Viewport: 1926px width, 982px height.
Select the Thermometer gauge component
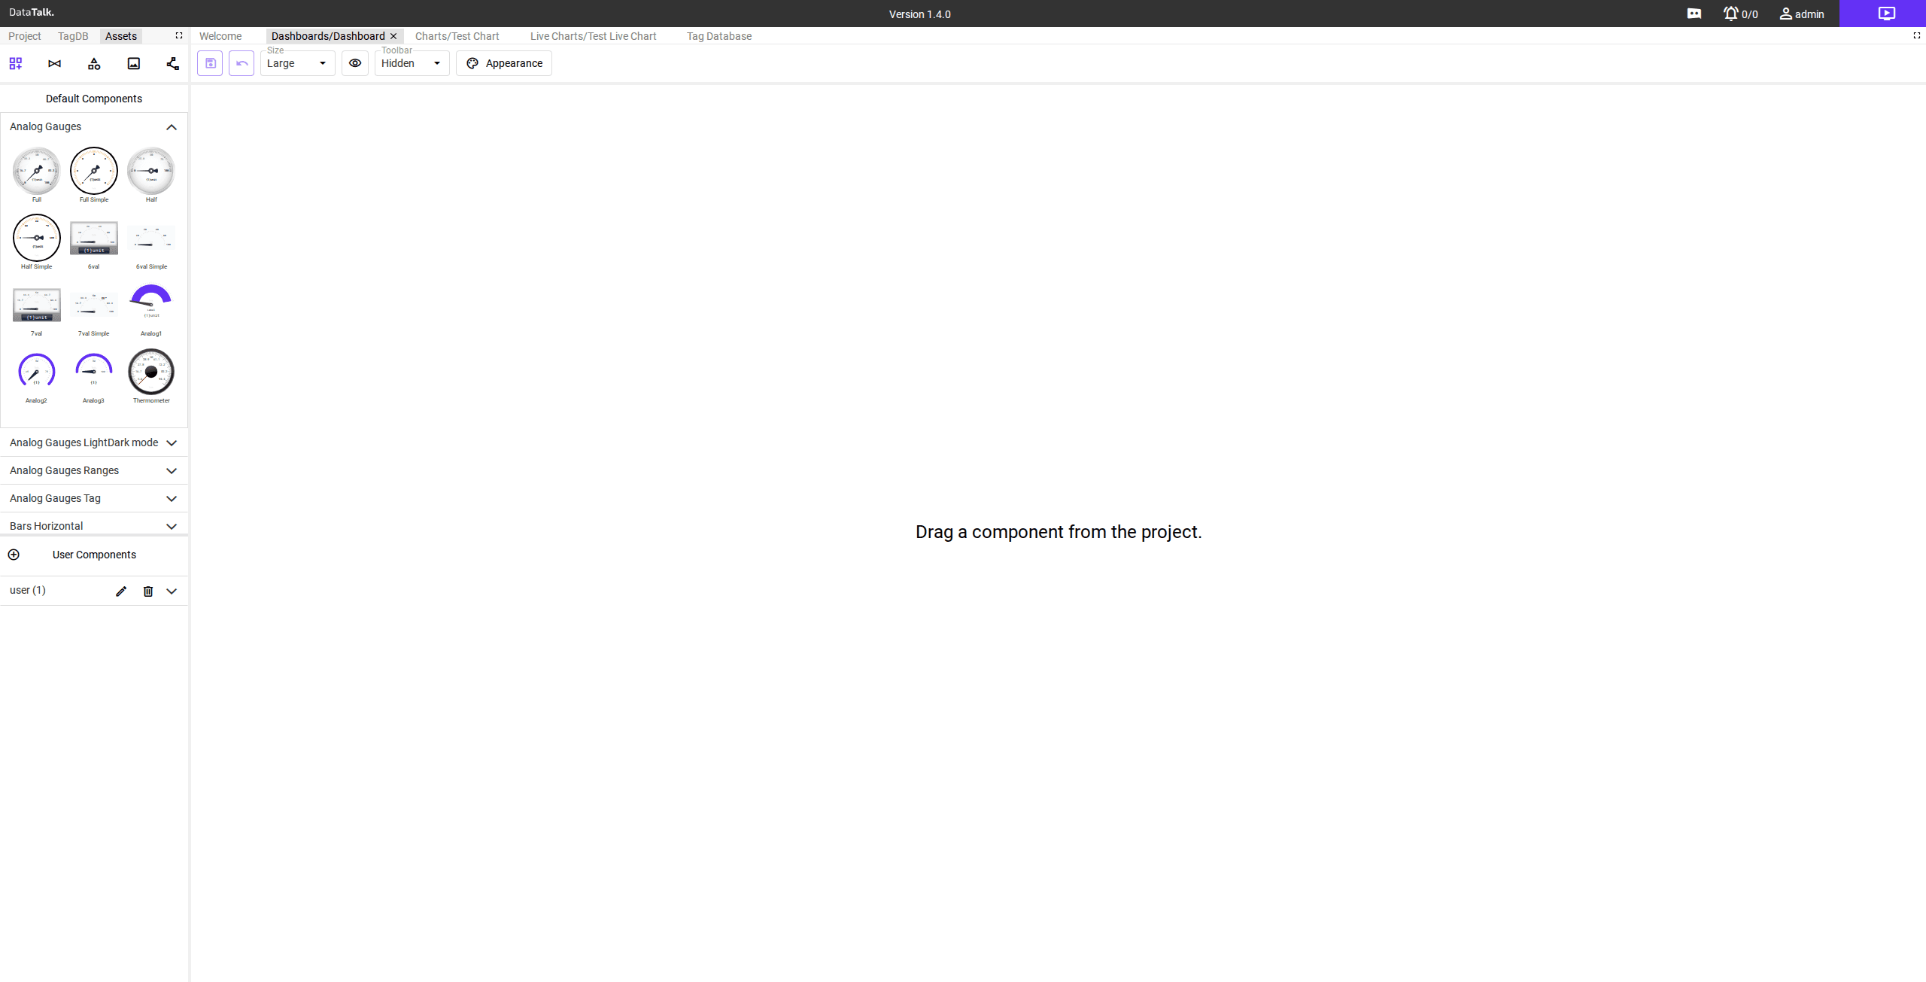pyautogui.click(x=151, y=375)
